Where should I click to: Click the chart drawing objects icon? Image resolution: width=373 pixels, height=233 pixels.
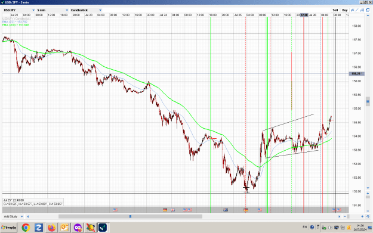coord(362,10)
